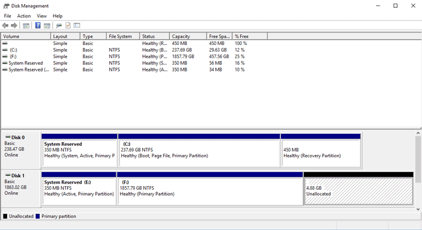Open Help with the blue question mark icon
422x230 pixels.
38,25
